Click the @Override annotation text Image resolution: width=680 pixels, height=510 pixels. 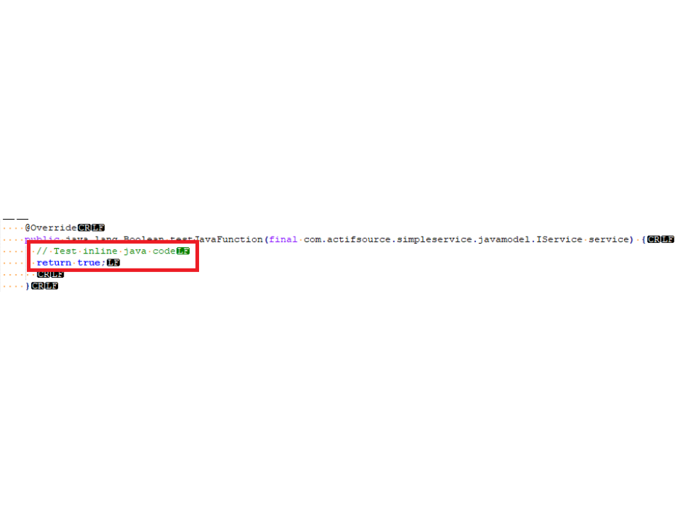point(51,227)
